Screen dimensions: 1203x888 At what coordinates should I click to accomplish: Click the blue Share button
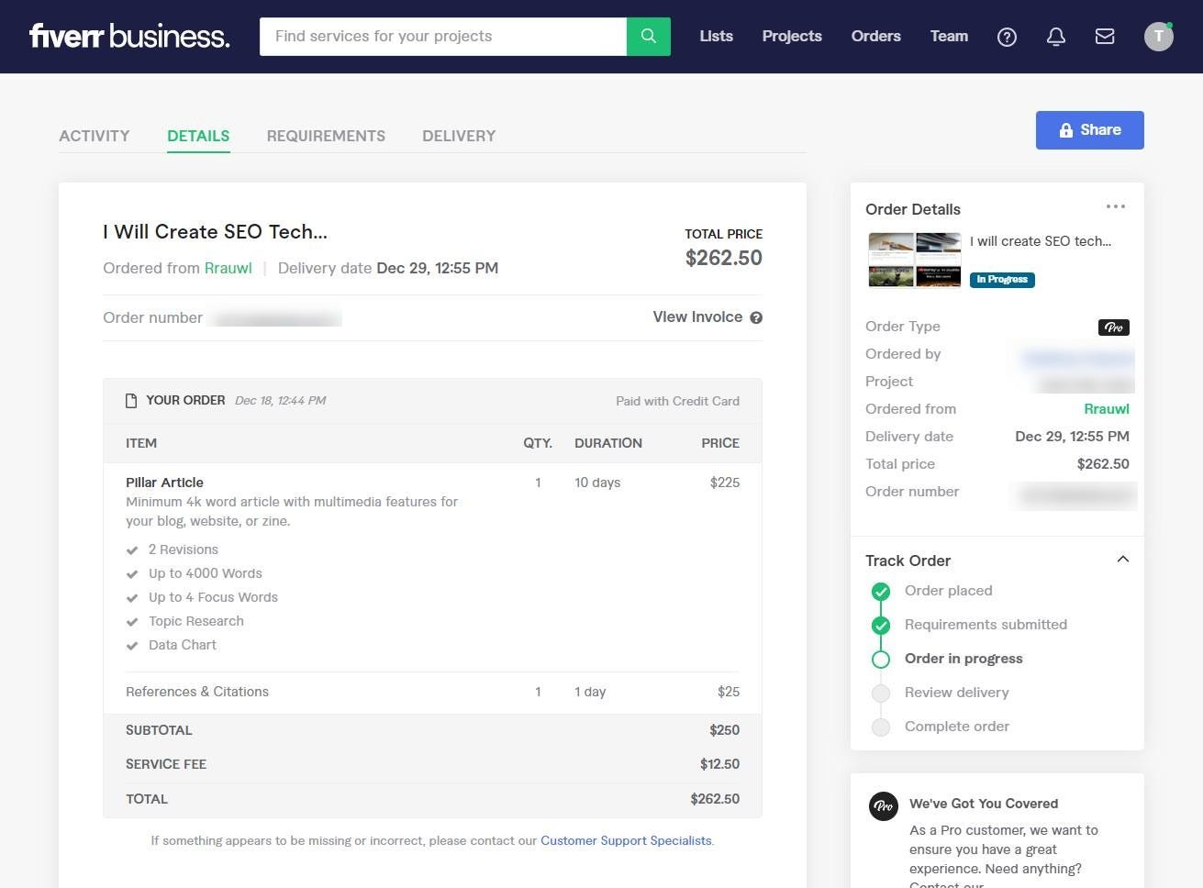pyautogui.click(x=1090, y=130)
